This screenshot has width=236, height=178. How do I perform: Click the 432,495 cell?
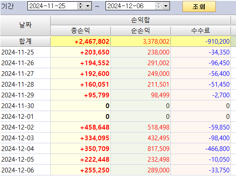tap(140, 138)
